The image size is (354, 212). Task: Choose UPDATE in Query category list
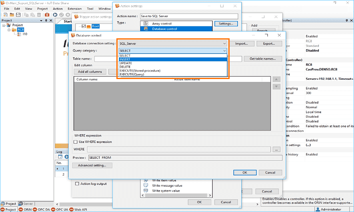click(x=173, y=63)
